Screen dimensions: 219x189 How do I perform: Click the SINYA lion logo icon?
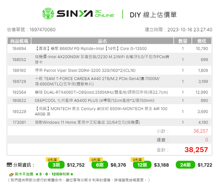[x=48, y=13]
